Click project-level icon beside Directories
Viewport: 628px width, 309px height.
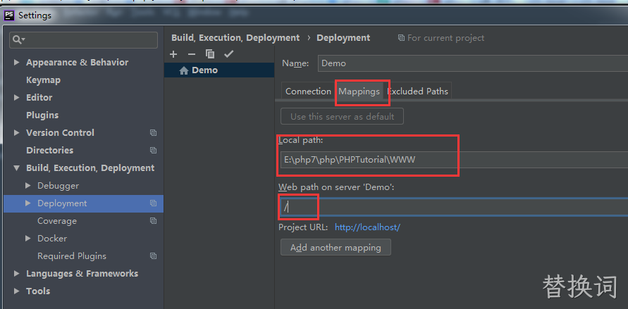(153, 151)
